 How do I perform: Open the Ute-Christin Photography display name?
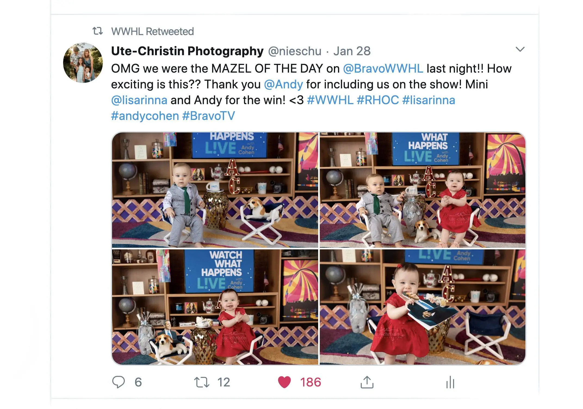tap(187, 51)
